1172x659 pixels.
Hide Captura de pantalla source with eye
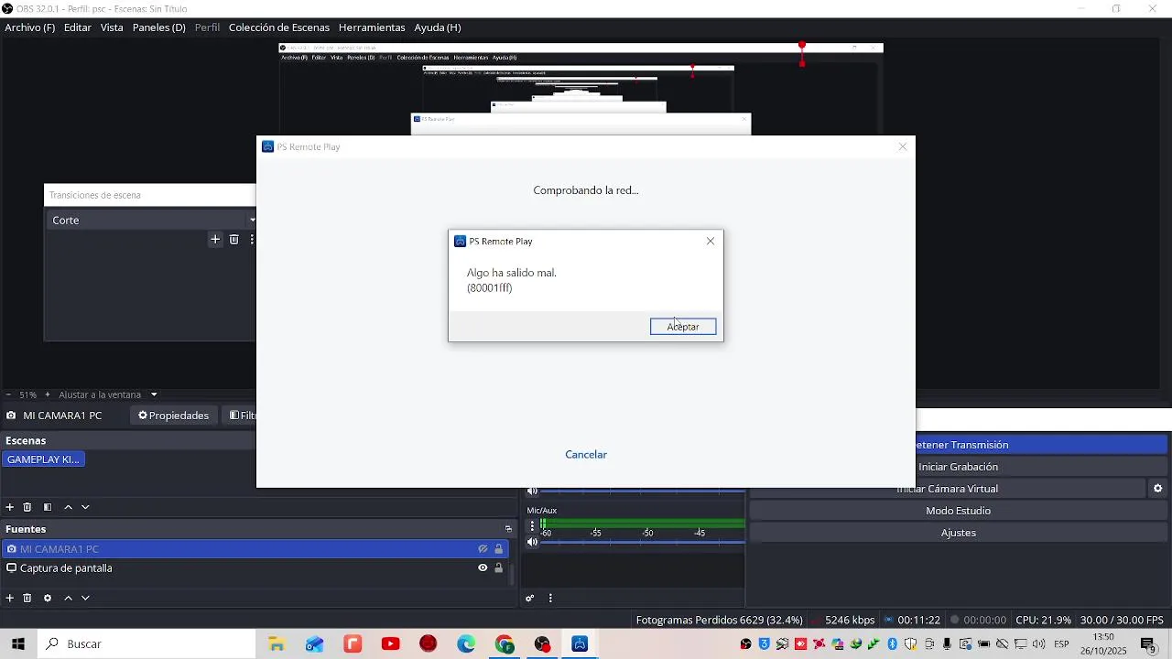(x=483, y=567)
